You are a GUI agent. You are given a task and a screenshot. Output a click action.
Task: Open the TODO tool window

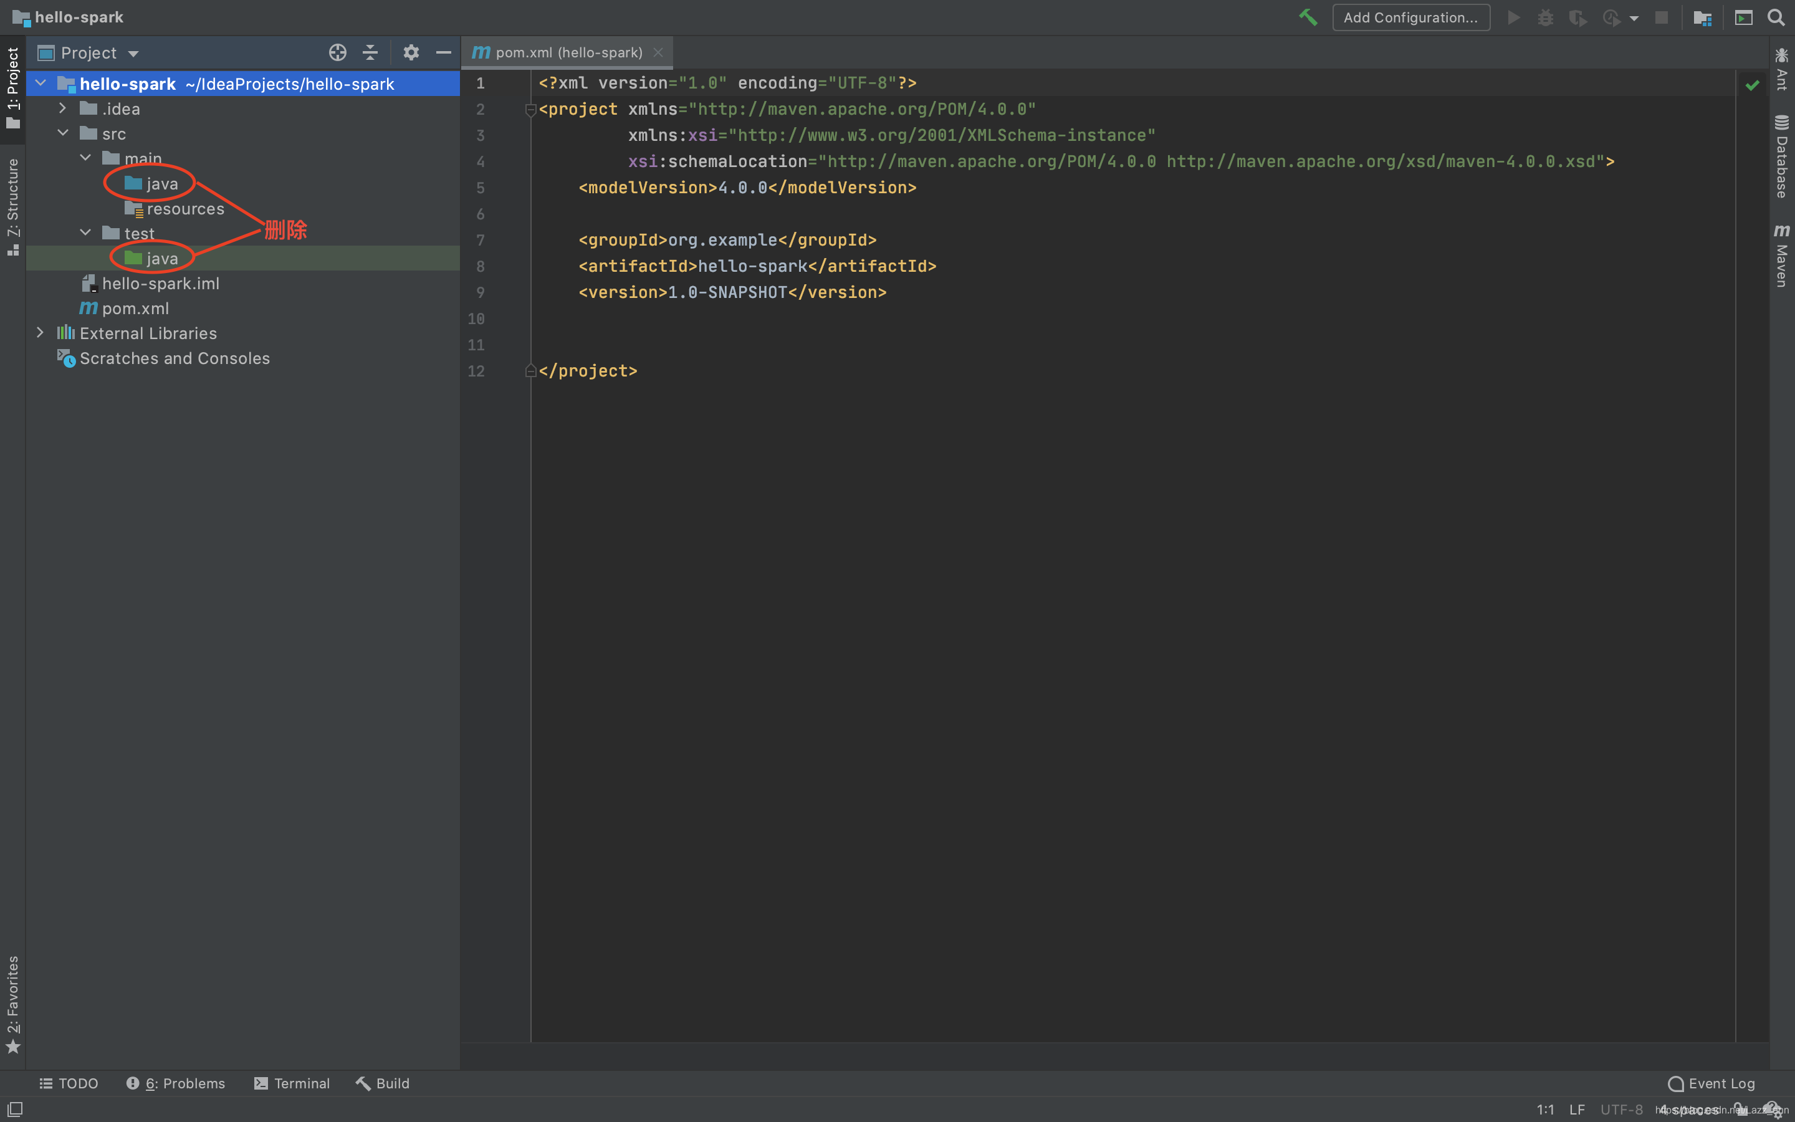tap(68, 1083)
